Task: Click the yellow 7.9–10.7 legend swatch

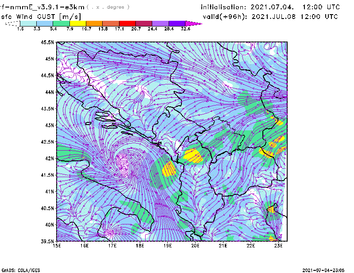Action: (78, 23)
